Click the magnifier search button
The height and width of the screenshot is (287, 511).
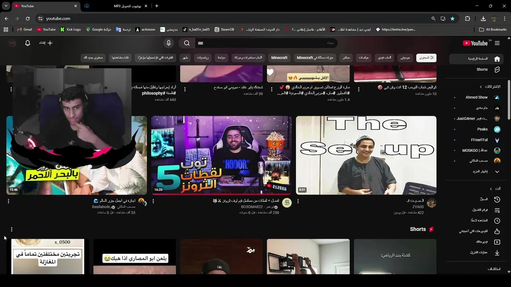[x=187, y=43]
